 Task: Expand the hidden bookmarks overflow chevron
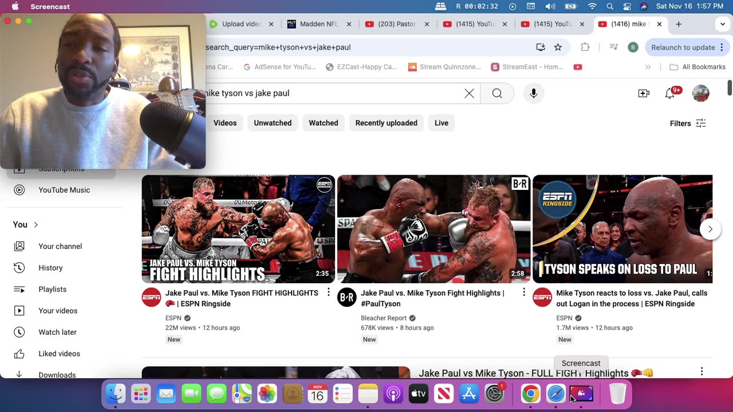point(648,67)
